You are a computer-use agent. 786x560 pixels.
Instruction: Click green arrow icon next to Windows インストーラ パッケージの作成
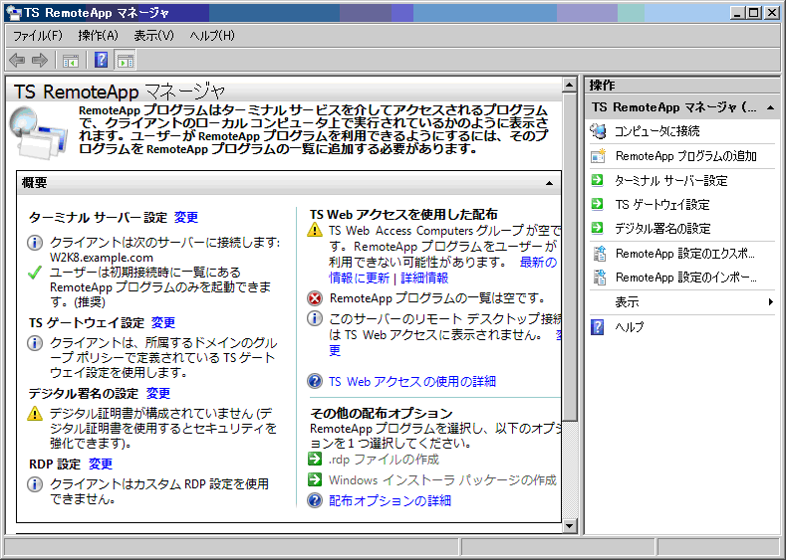[x=315, y=479]
